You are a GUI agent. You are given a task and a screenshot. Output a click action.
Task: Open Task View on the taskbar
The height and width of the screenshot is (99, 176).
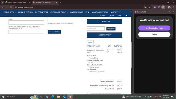[41, 97]
